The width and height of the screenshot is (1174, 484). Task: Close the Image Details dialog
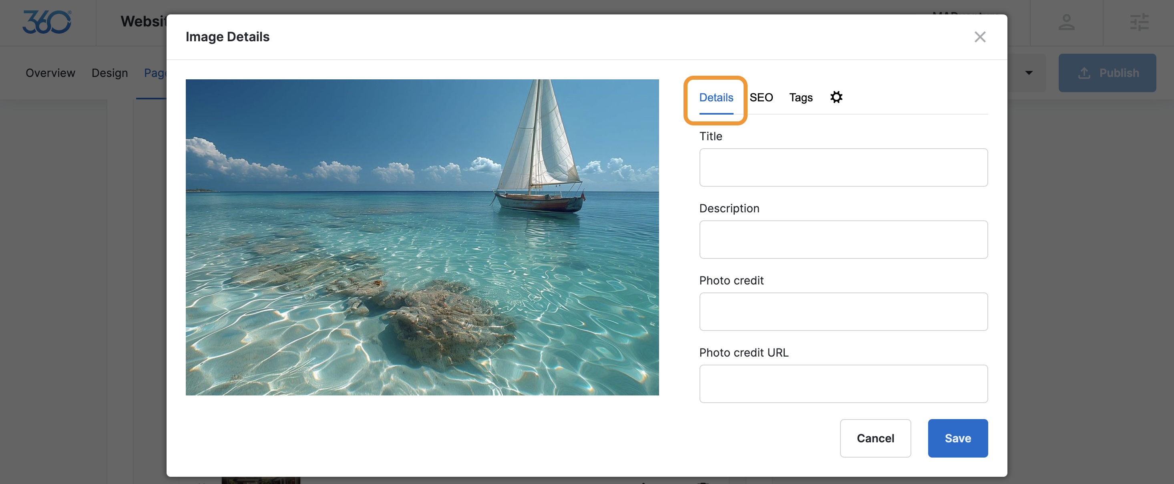pos(979,37)
